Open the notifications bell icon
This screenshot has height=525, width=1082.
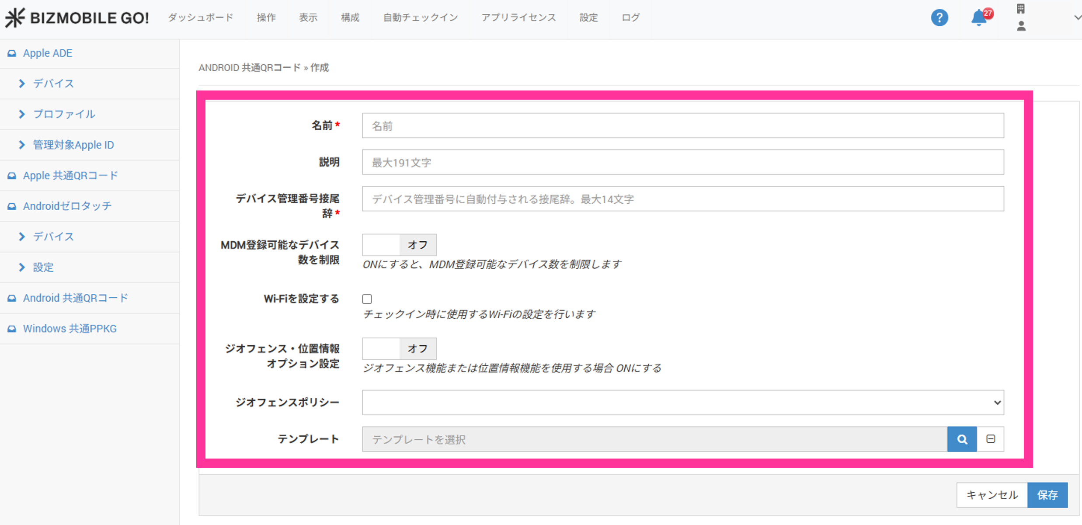tap(979, 18)
